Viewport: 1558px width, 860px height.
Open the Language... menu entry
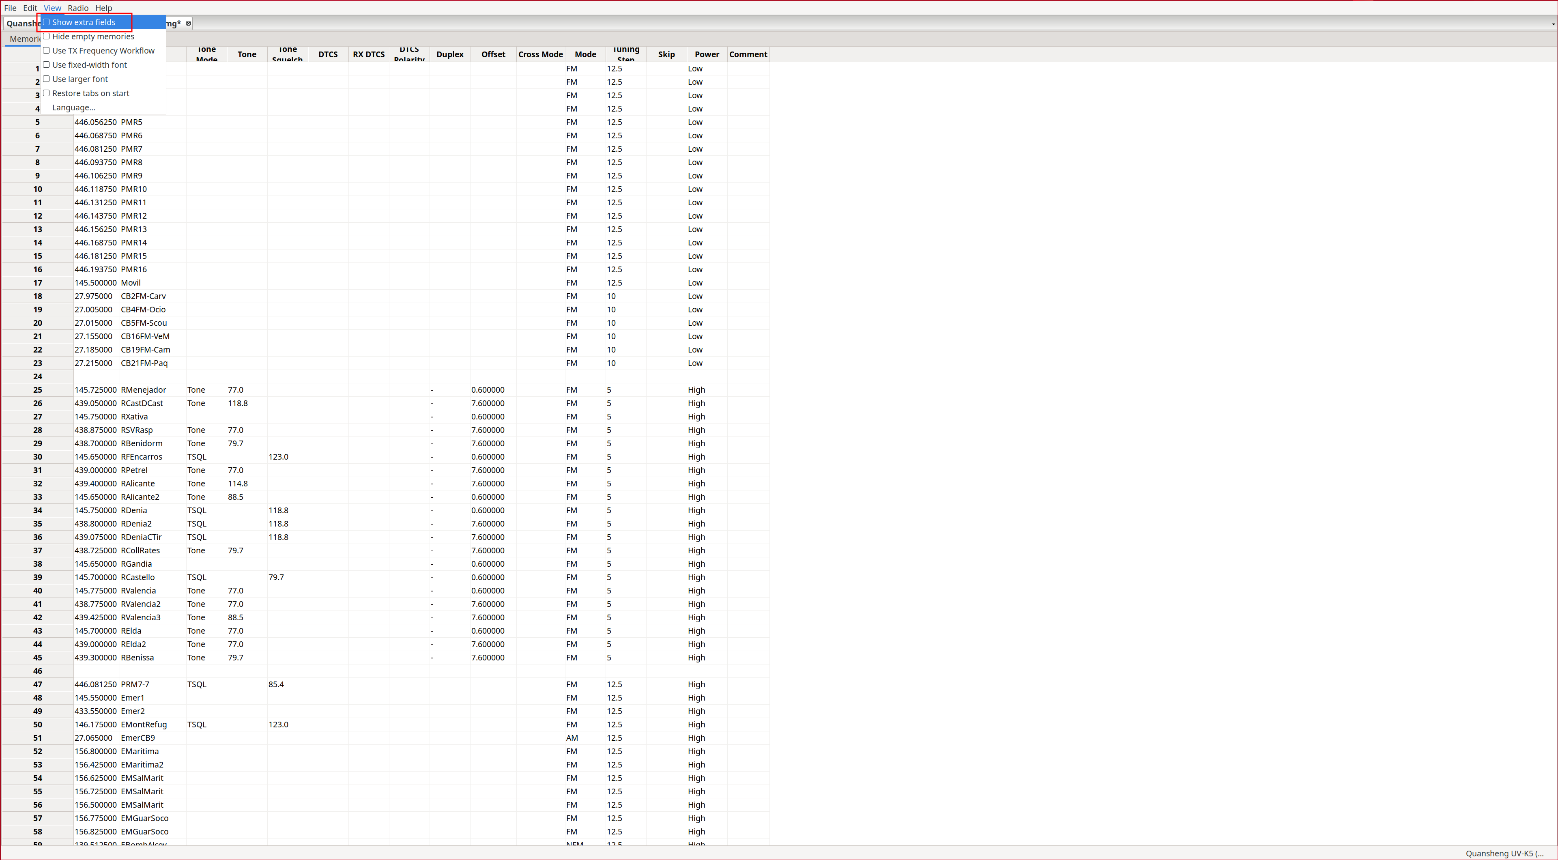click(73, 107)
